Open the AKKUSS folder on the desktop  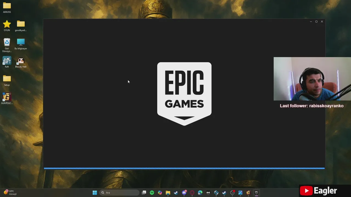pyautogui.click(x=7, y=8)
